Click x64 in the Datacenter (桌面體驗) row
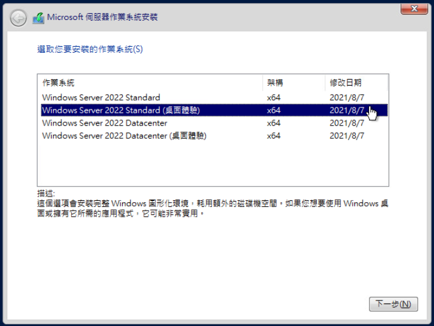 point(274,136)
